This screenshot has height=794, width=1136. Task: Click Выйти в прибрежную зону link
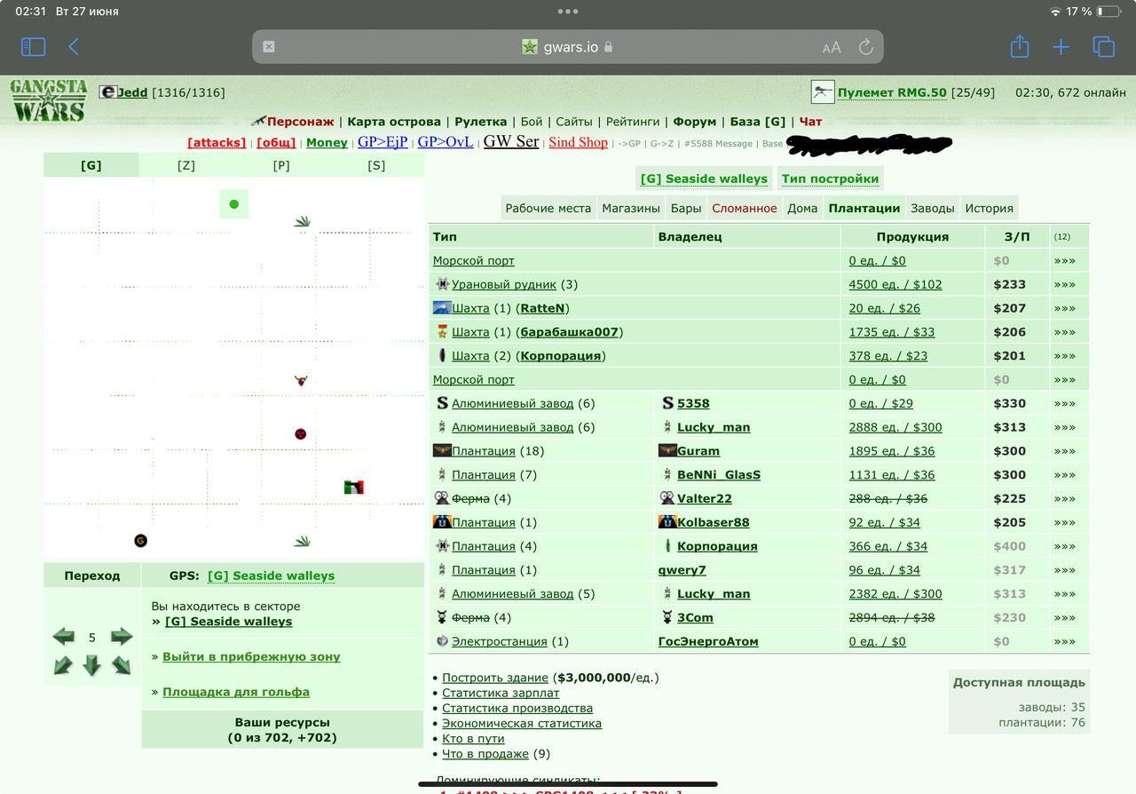[x=251, y=656]
